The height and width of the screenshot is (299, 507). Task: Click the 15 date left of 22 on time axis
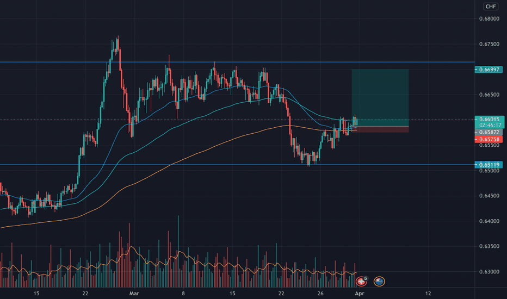[36, 294]
